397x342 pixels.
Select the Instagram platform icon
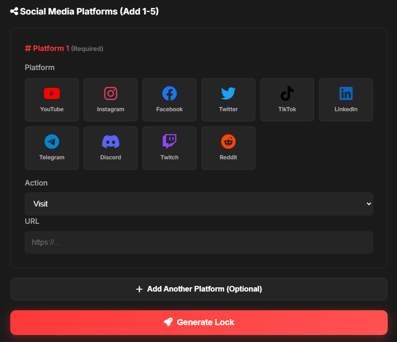point(110,100)
